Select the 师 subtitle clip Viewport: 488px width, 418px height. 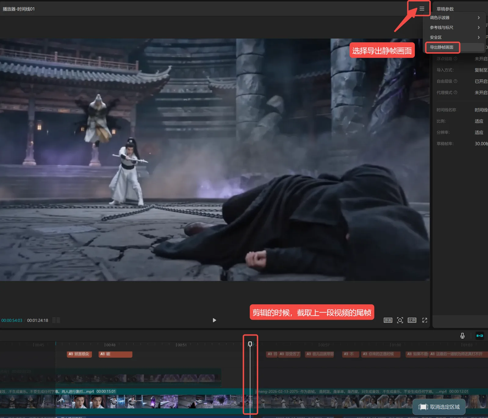pyautogui.click(x=272, y=354)
